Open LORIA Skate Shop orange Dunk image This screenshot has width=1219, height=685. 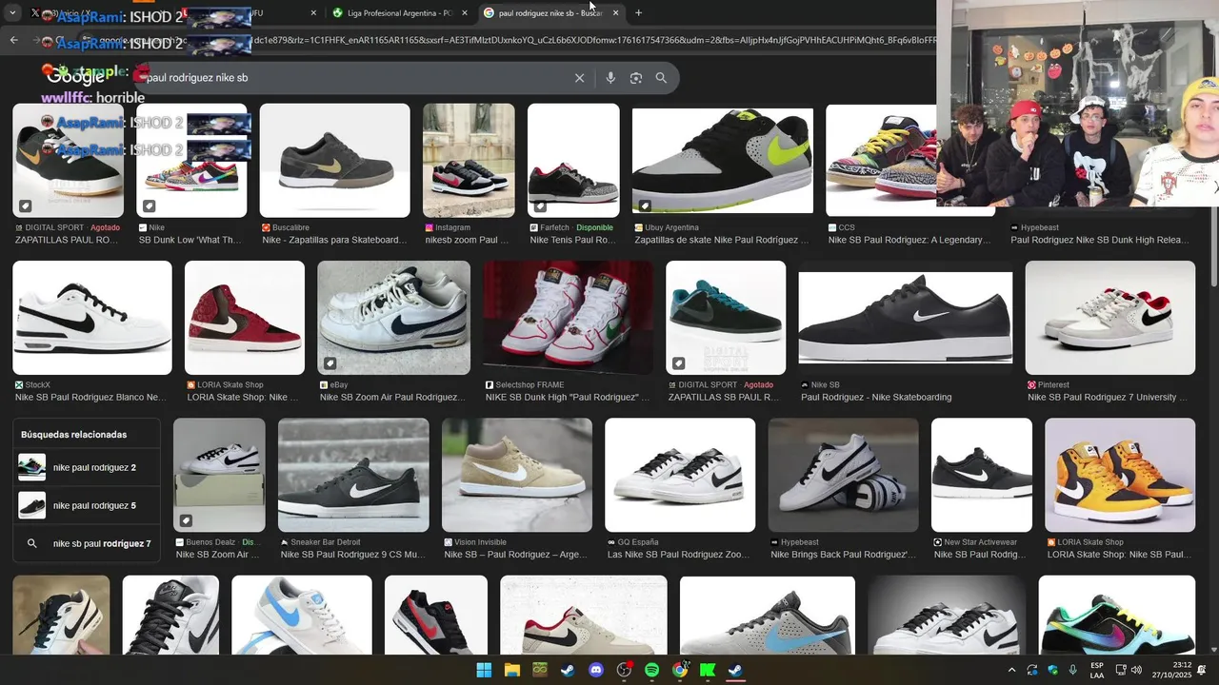click(x=1120, y=475)
